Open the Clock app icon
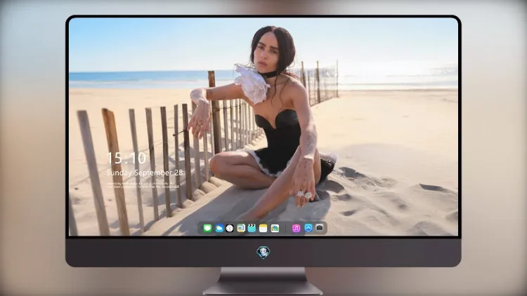Screen dimensions: 527x296 coord(230,228)
